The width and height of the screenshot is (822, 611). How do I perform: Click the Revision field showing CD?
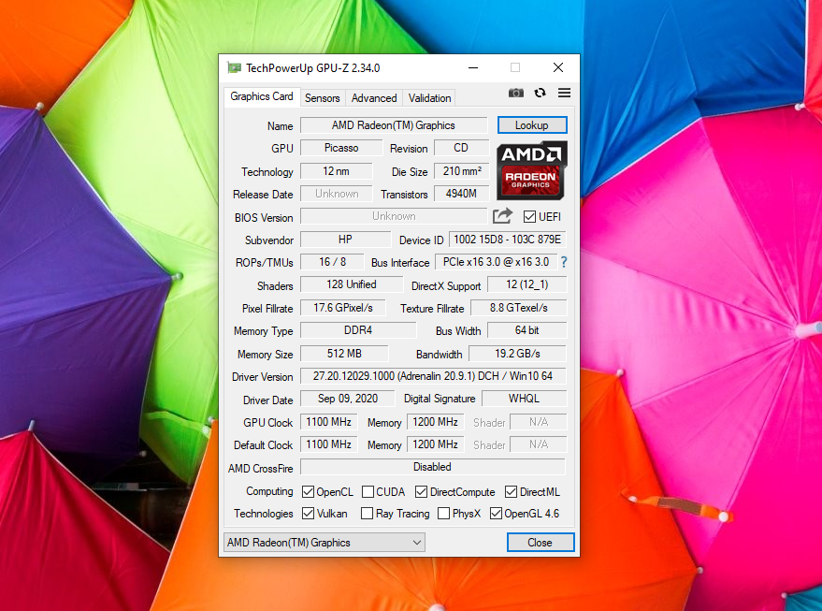[x=461, y=148]
